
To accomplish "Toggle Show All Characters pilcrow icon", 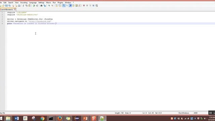I will coord(67,6).
